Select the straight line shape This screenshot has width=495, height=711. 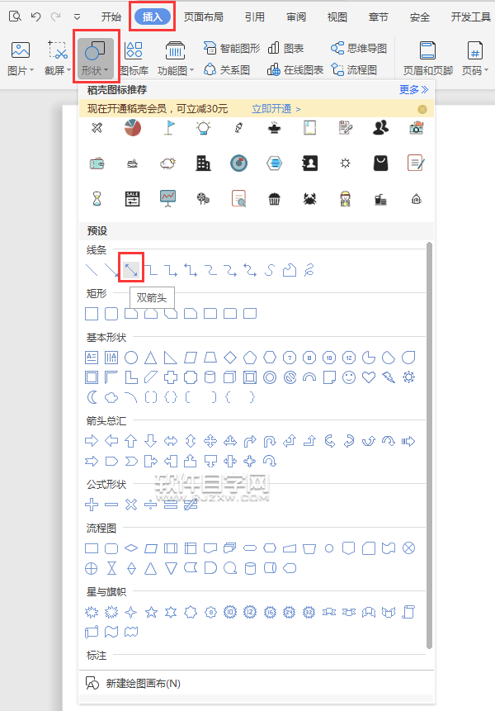pos(92,270)
